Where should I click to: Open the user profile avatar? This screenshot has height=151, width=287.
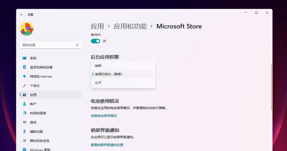click(x=27, y=29)
